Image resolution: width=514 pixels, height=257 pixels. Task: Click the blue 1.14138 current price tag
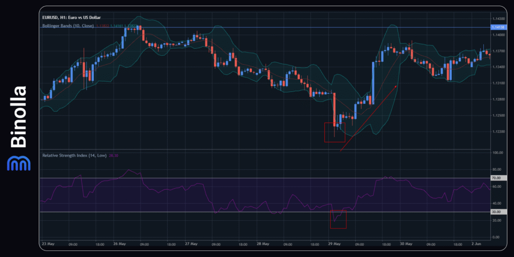(499, 27)
